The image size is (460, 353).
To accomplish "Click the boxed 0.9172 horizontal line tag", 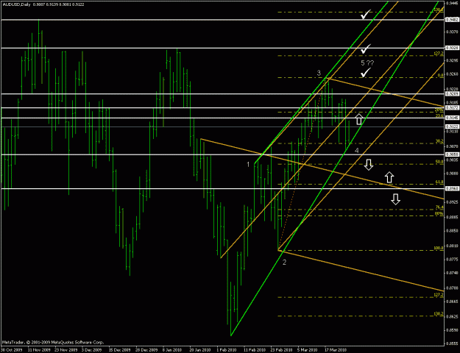I will [x=451, y=108].
